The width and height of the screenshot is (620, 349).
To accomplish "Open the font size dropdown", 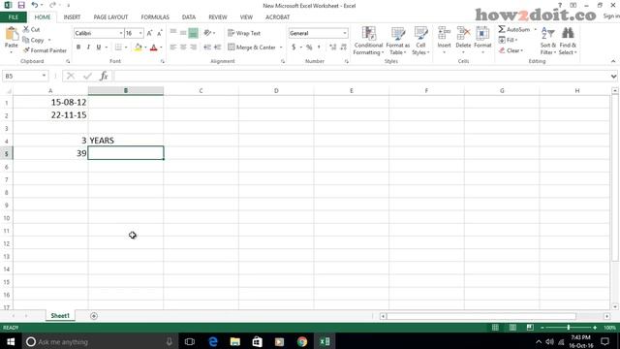I will click(x=140, y=33).
